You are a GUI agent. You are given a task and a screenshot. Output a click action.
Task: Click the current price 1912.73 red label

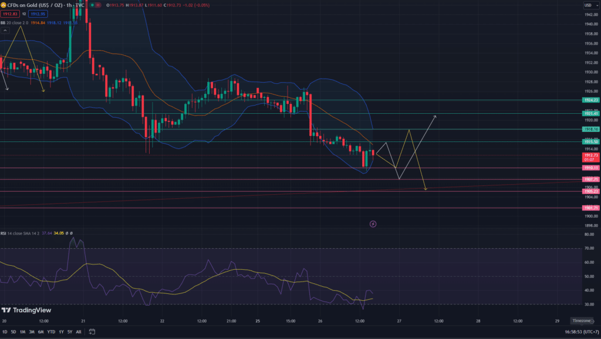point(590,157)
